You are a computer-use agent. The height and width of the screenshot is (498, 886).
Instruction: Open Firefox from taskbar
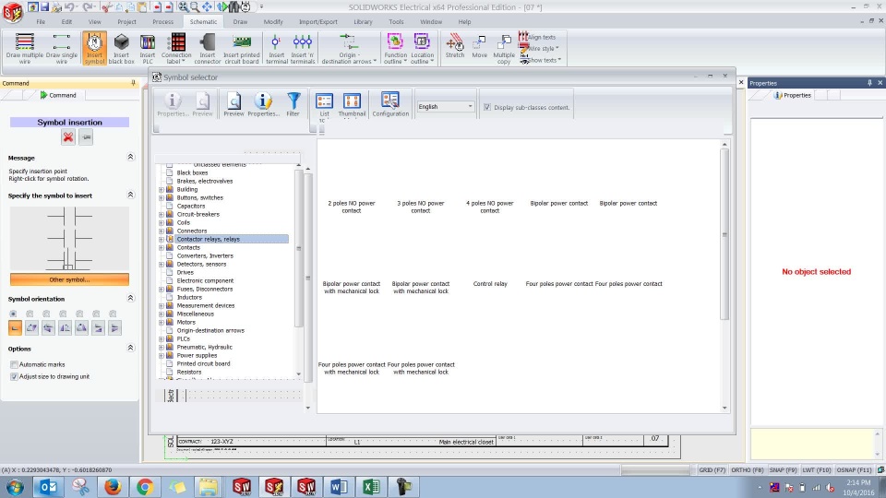113,486
